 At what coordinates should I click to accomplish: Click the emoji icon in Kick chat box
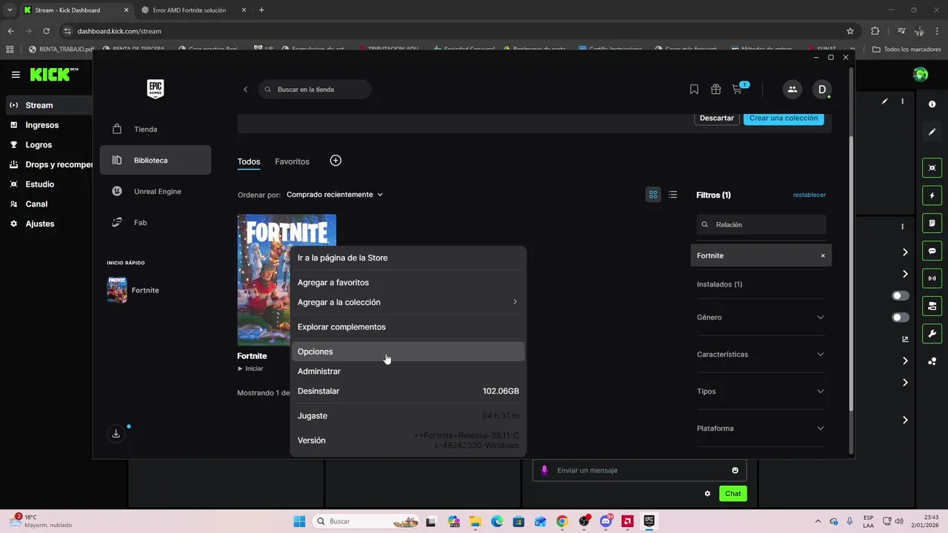735,470
